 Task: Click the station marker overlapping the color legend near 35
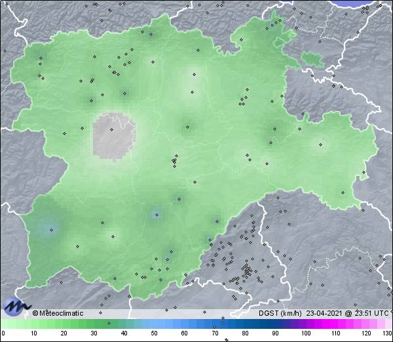pyautogui.click(x=109, y=323)
